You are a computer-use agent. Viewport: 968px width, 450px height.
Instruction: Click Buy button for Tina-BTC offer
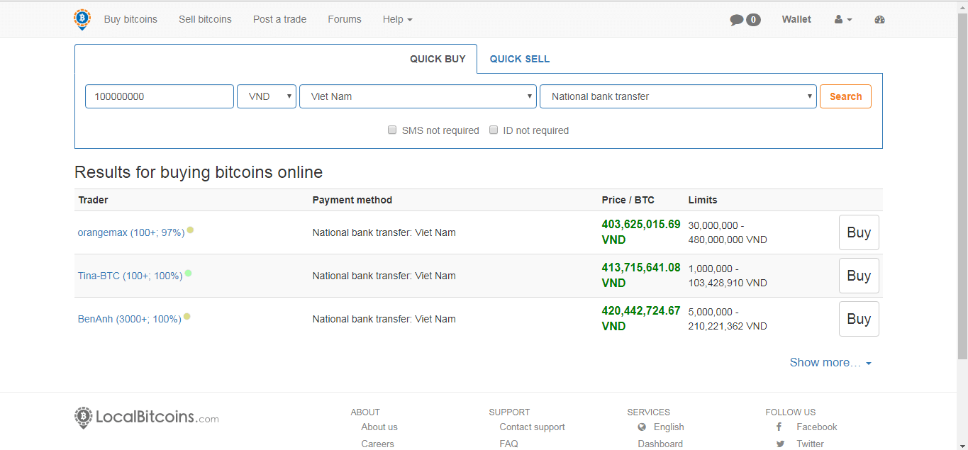point(859,276)
